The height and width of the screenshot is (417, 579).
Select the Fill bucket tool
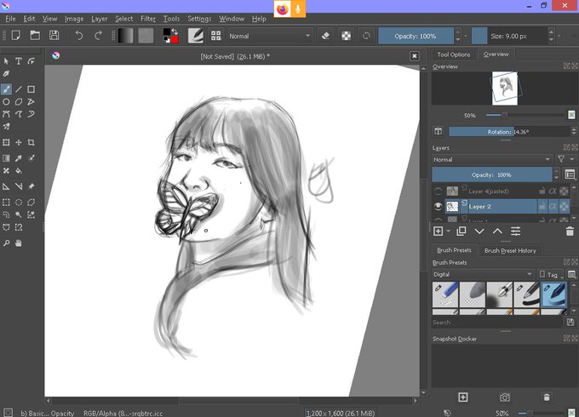tap(19, 171)
